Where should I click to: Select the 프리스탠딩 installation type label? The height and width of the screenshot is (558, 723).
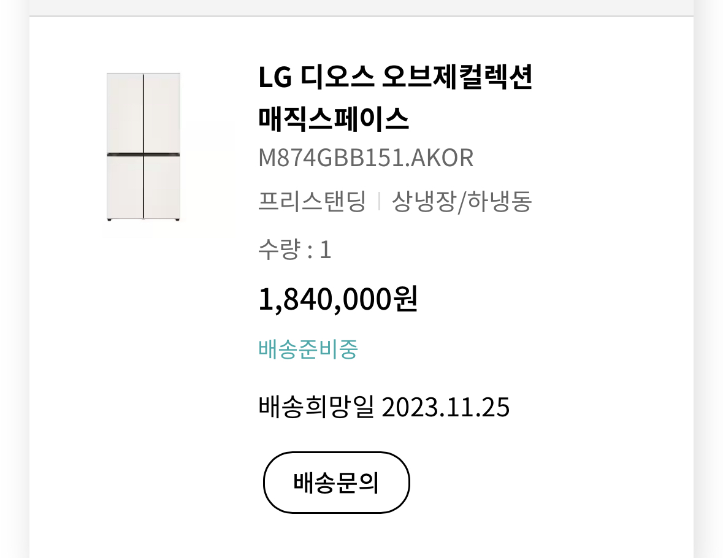click(x=312, y=201)
